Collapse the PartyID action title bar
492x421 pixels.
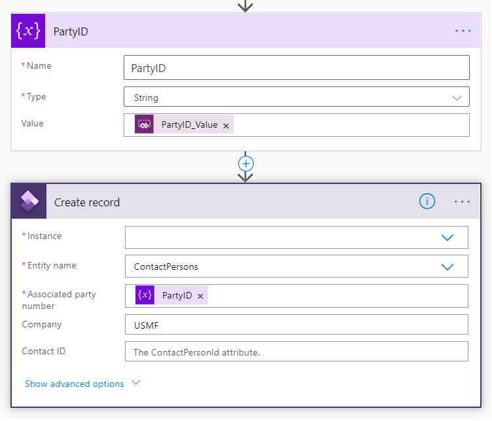click(x=249, y=31)
